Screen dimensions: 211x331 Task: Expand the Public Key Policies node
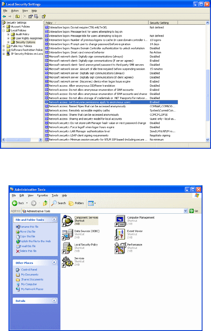point(4,46)
